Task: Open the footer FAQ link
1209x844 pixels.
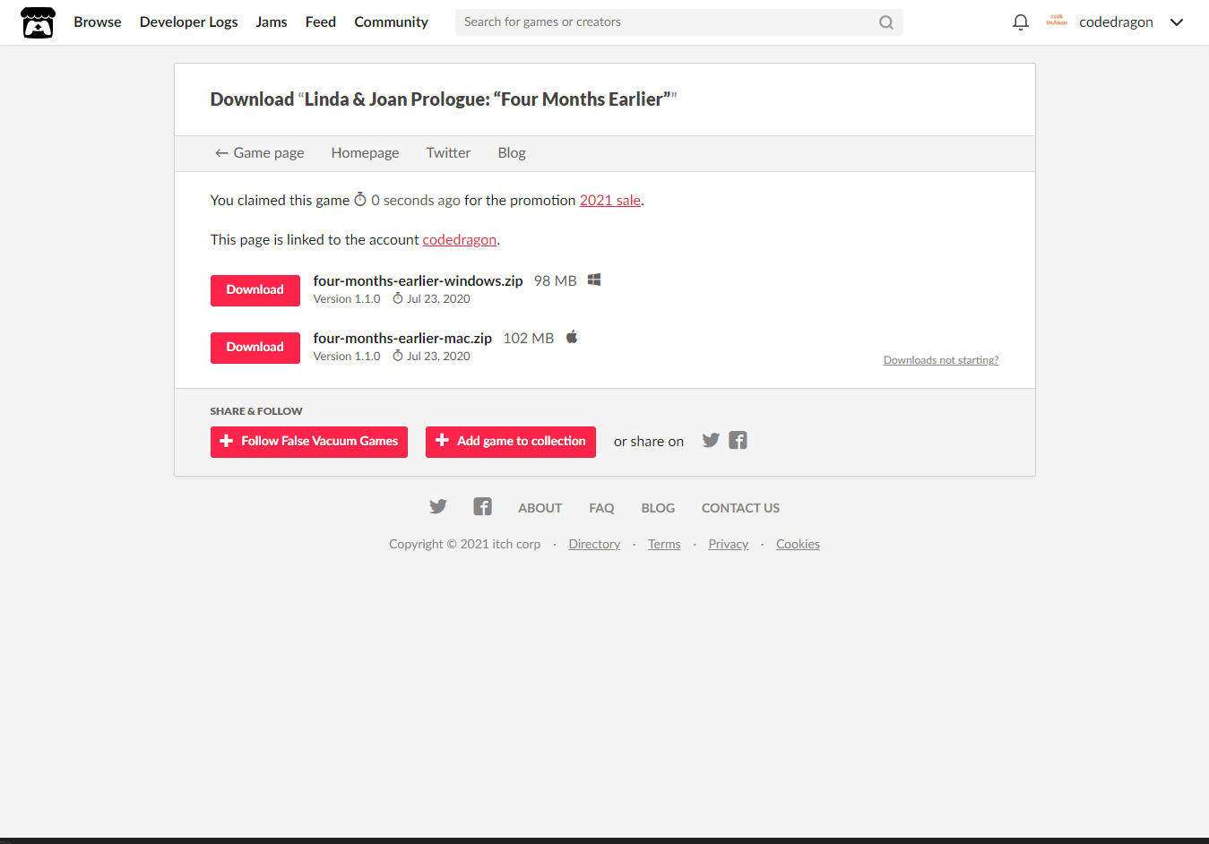Action: coord(601,508)
